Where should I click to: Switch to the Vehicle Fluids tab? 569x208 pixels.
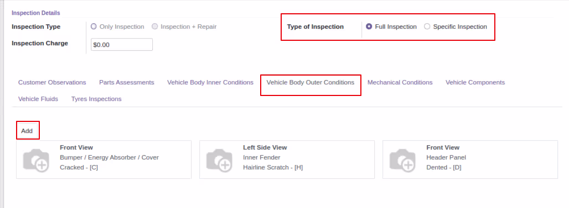(x=38, y=99)
